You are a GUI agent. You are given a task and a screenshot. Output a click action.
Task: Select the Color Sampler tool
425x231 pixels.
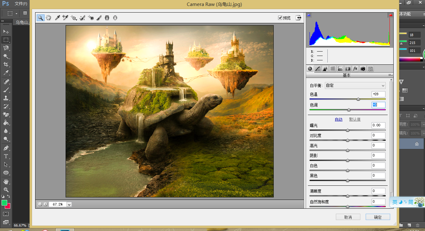(x=65, y=18)
